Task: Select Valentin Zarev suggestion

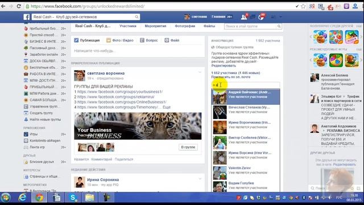Action: pos(246,173)
